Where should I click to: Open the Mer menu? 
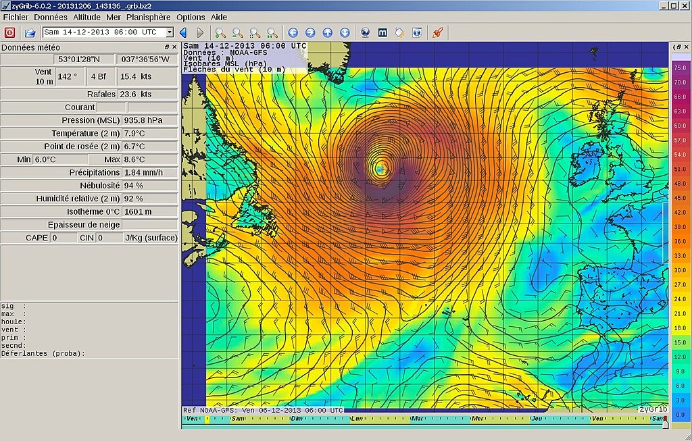pos(114,17)
